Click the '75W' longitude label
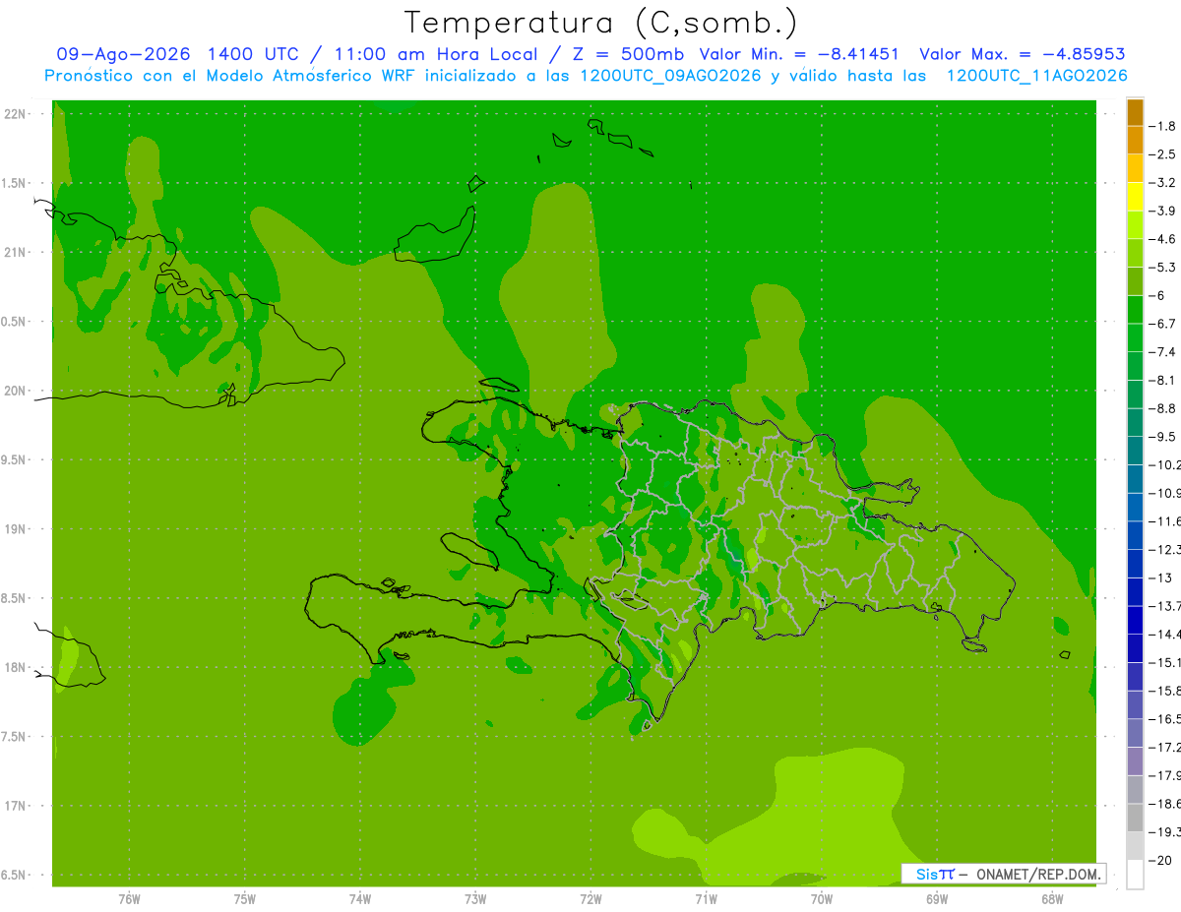The height and width of the screenshot is (912, 1181). coord(245,898)
